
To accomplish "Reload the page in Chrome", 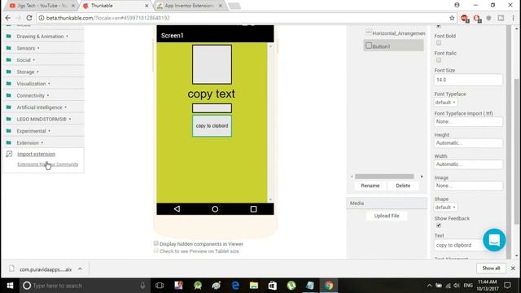I will coord(29,18).
